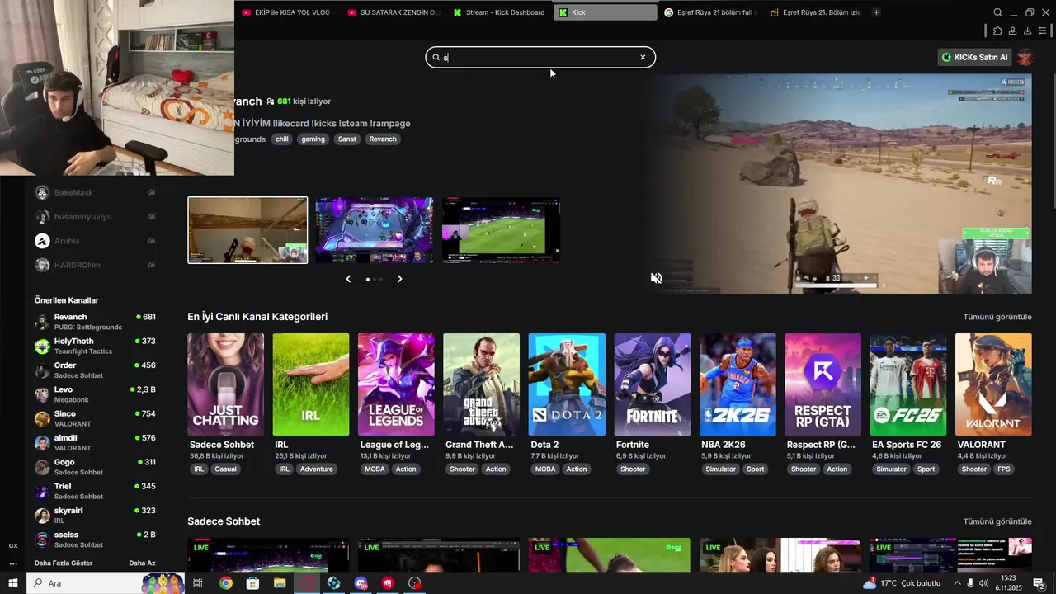Open browser sidebar three-dot menu
This screenshot has width=1056, height=594.
pyautogui.click(x=12, y=564)
